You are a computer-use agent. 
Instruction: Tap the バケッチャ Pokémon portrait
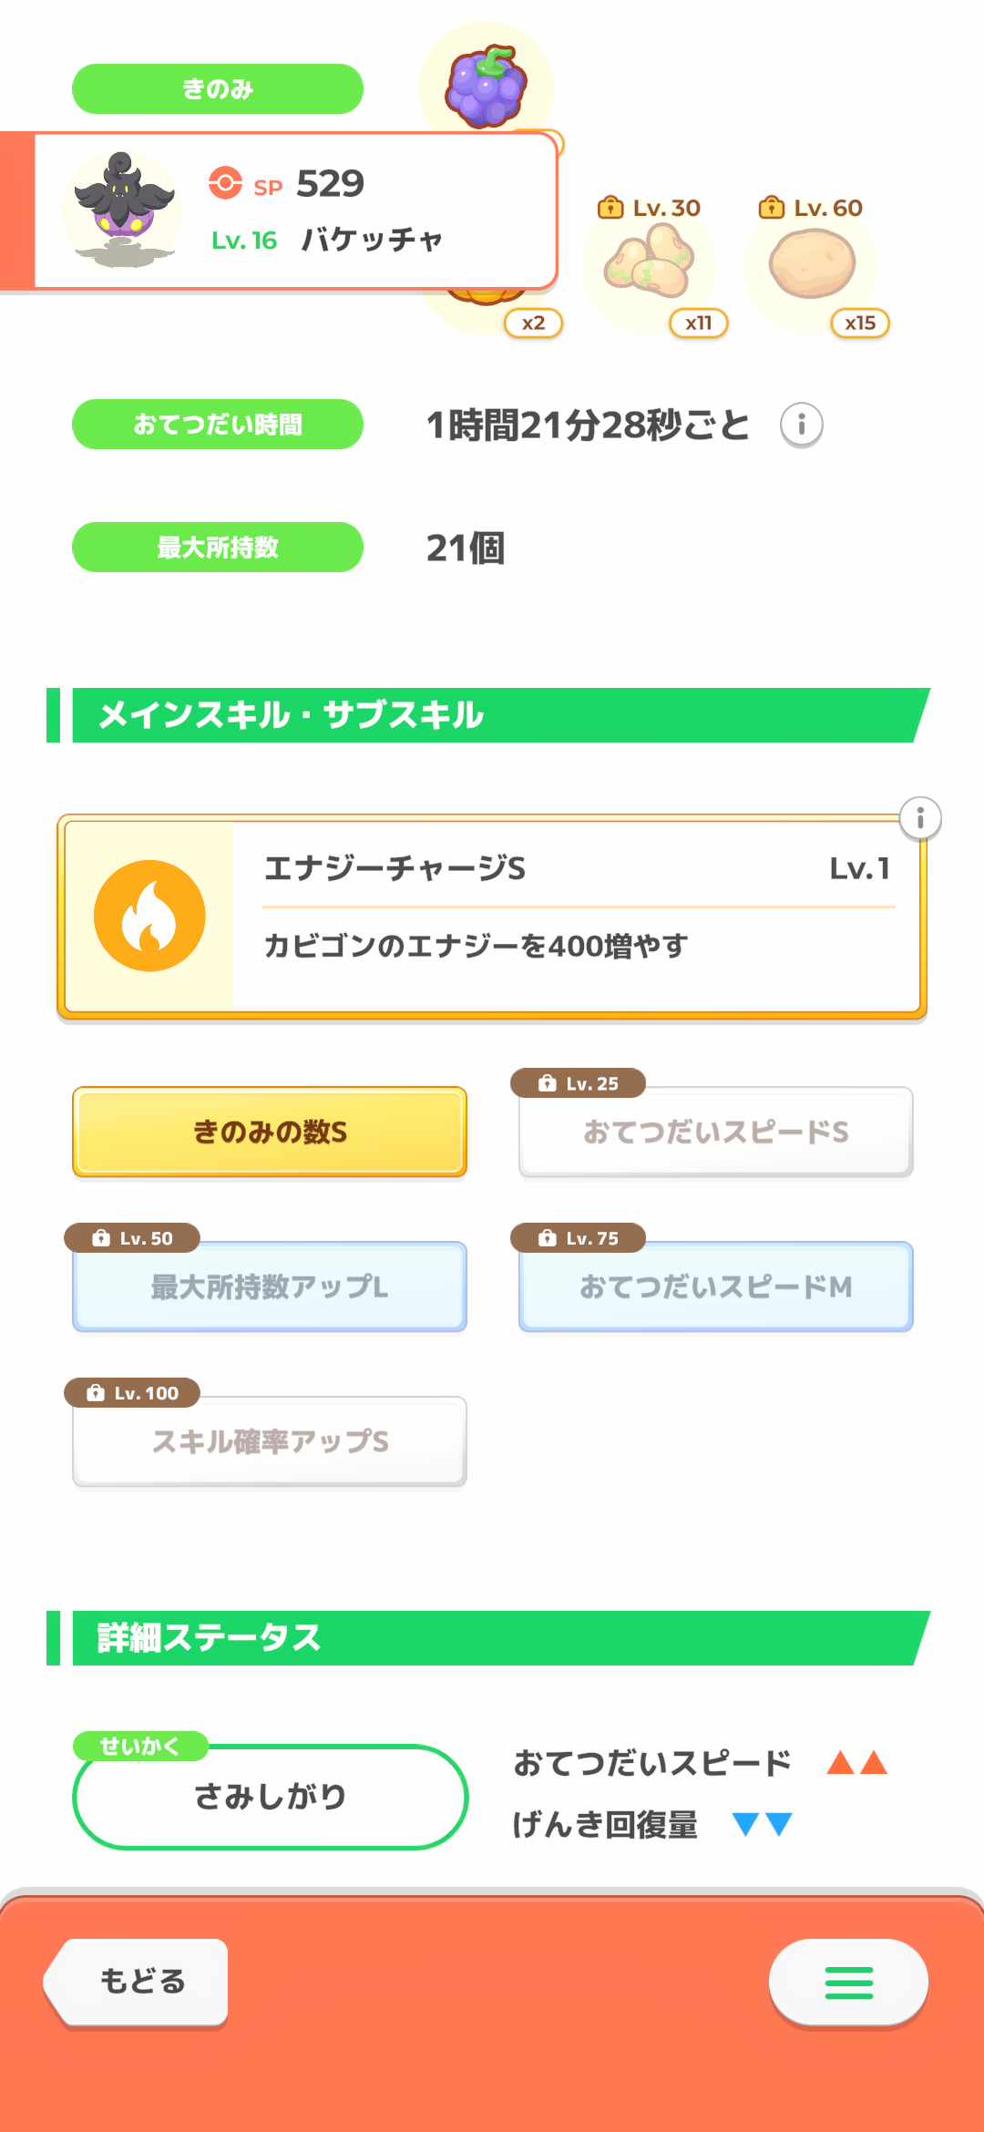[x=123, y=210]
